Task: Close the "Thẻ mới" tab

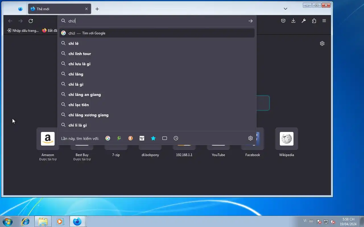Action: click(86, 9)
